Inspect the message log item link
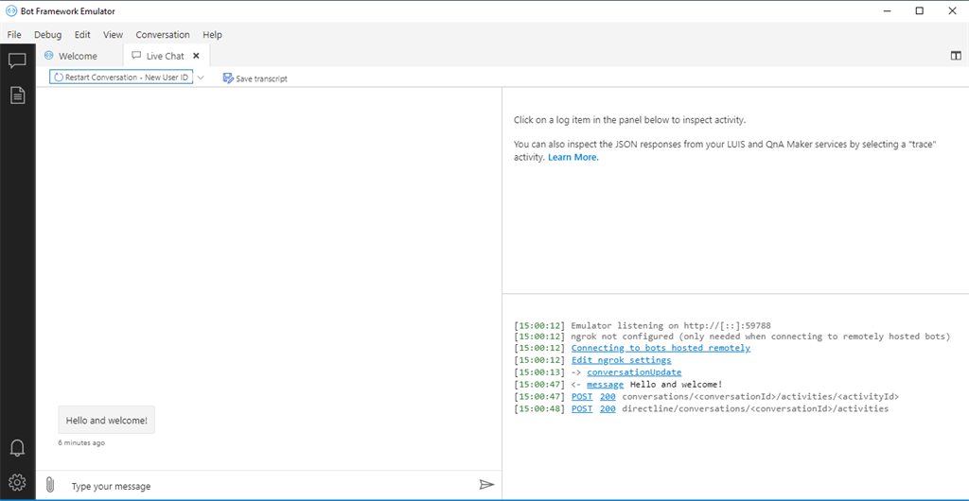Image resolution: width=969 pixels, height=501 pixels. [x=605, y=385]
